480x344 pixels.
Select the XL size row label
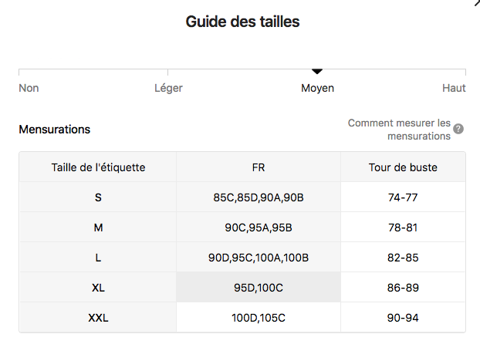coord(98,288)
